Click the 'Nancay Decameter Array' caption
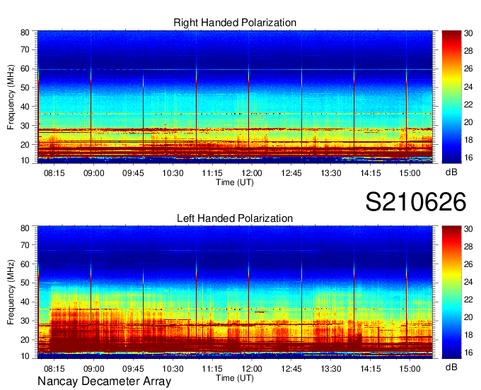Image resolution: width=481 pixels, height=390 pixels. 104,381
